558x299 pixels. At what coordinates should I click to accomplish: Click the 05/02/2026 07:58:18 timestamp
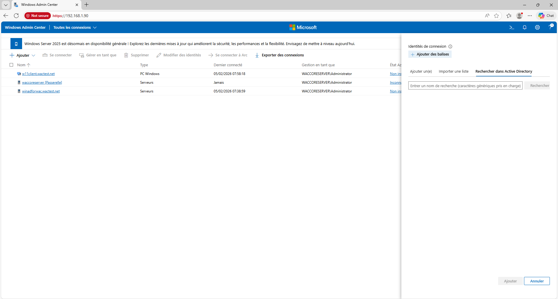click(x=229, y=74)
